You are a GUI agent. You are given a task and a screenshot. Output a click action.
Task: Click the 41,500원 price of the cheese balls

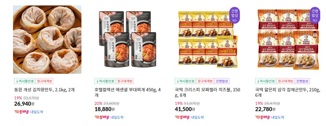185,109
